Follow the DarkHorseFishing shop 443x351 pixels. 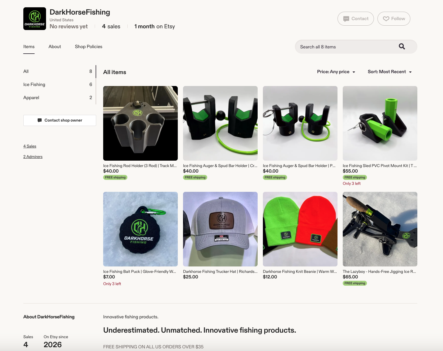click(x=394, y=18)
